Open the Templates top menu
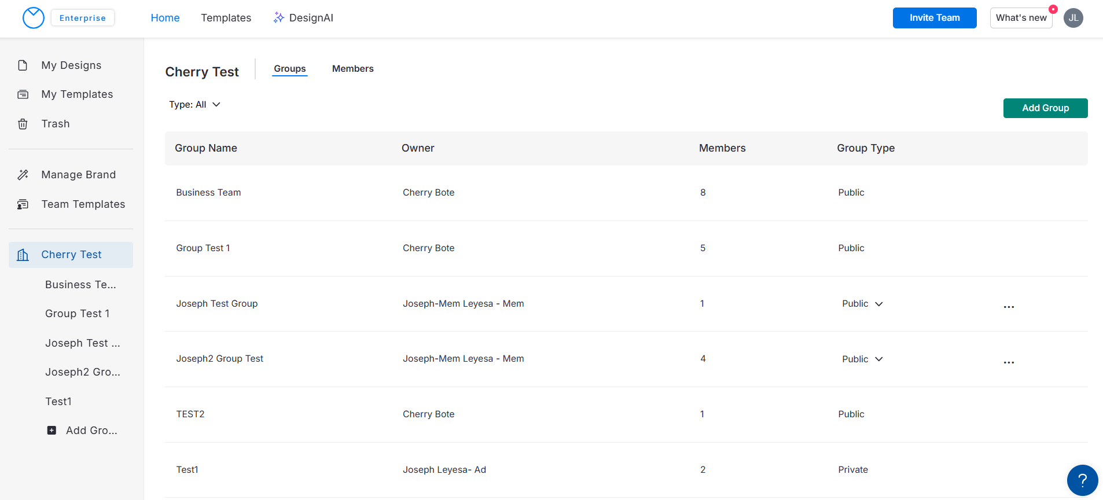The height and width of the screenshot is (500, 1103). coord(226,18)
